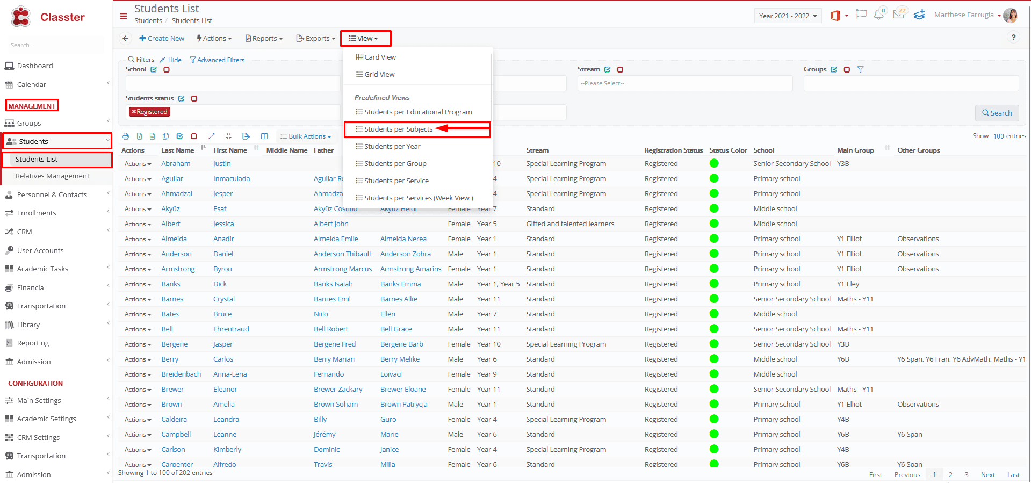Uncheck all Groups filter options
The height and width of the screenshot is (483, 1031).
click(x=847, y=70)
